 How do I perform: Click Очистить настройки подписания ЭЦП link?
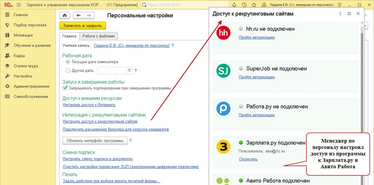click(131, 166)
